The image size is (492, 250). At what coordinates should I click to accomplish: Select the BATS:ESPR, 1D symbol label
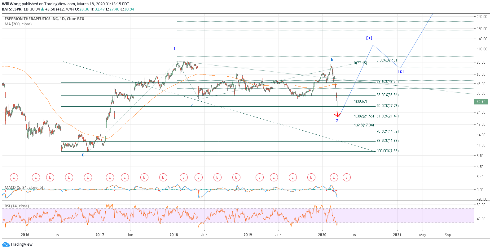click(x=15, y=9)
